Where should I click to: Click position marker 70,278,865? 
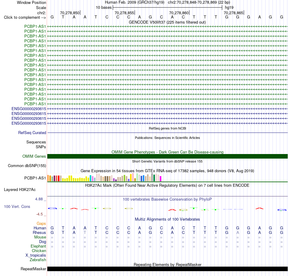pos(233,13)
